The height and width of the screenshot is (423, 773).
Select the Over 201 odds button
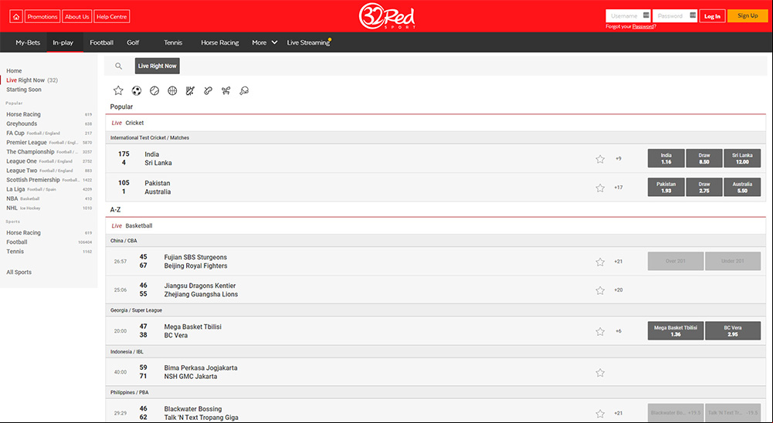(x=676, y=262)
